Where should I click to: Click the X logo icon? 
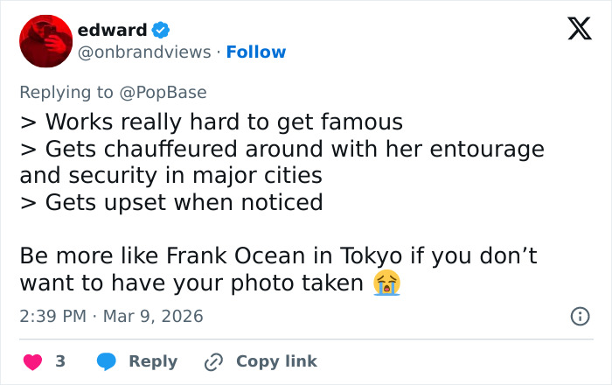point(574,31)
